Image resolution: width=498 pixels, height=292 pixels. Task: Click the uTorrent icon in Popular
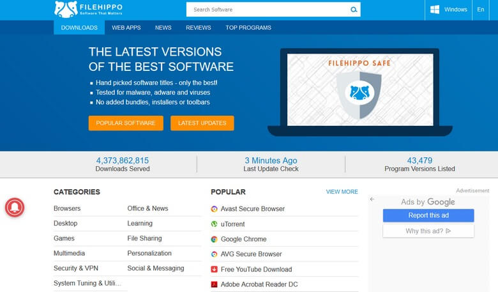click(215, 224)
